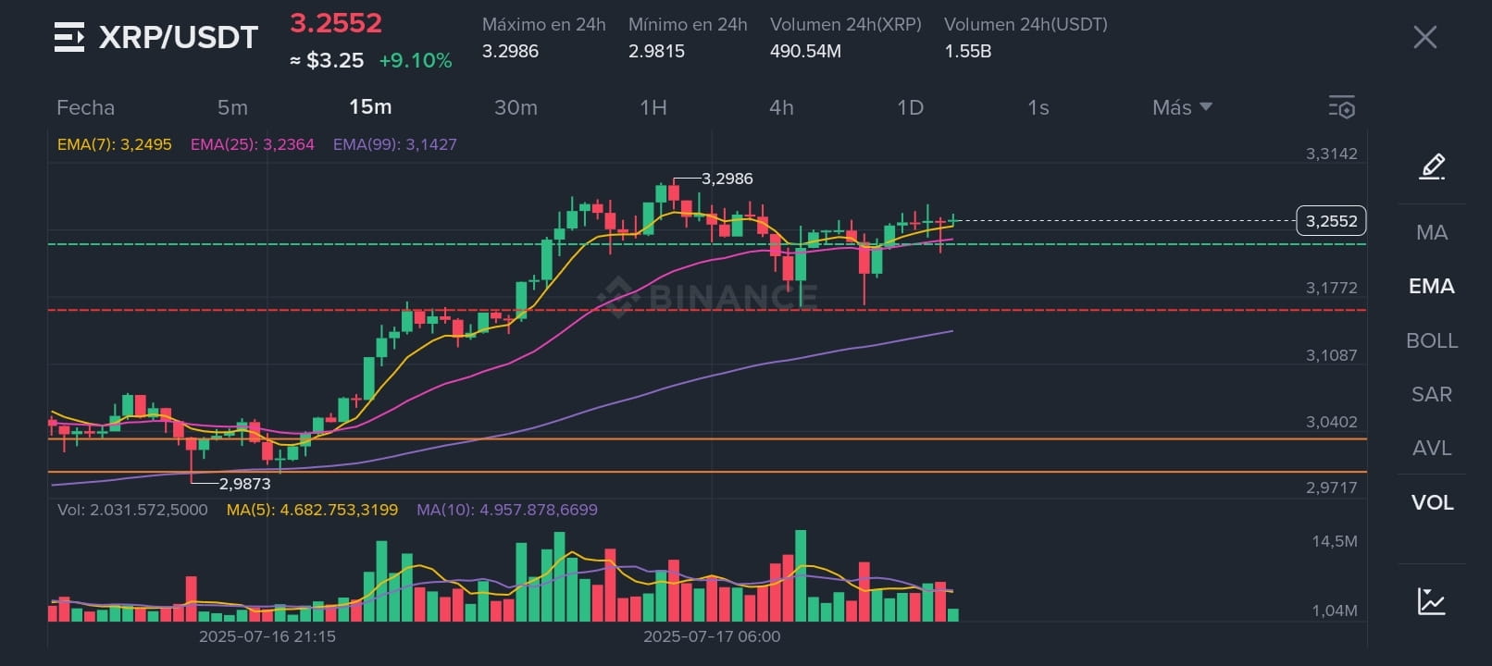Toggle the BOLL indicator
This screenshot has width=1492, height=666.
click(1432, 340)
